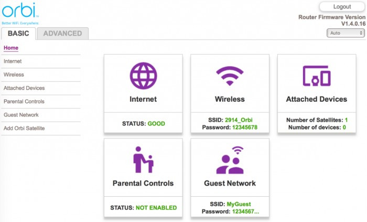Open the Auto language dropdown
367x222 pixels.
pos(346,33)
